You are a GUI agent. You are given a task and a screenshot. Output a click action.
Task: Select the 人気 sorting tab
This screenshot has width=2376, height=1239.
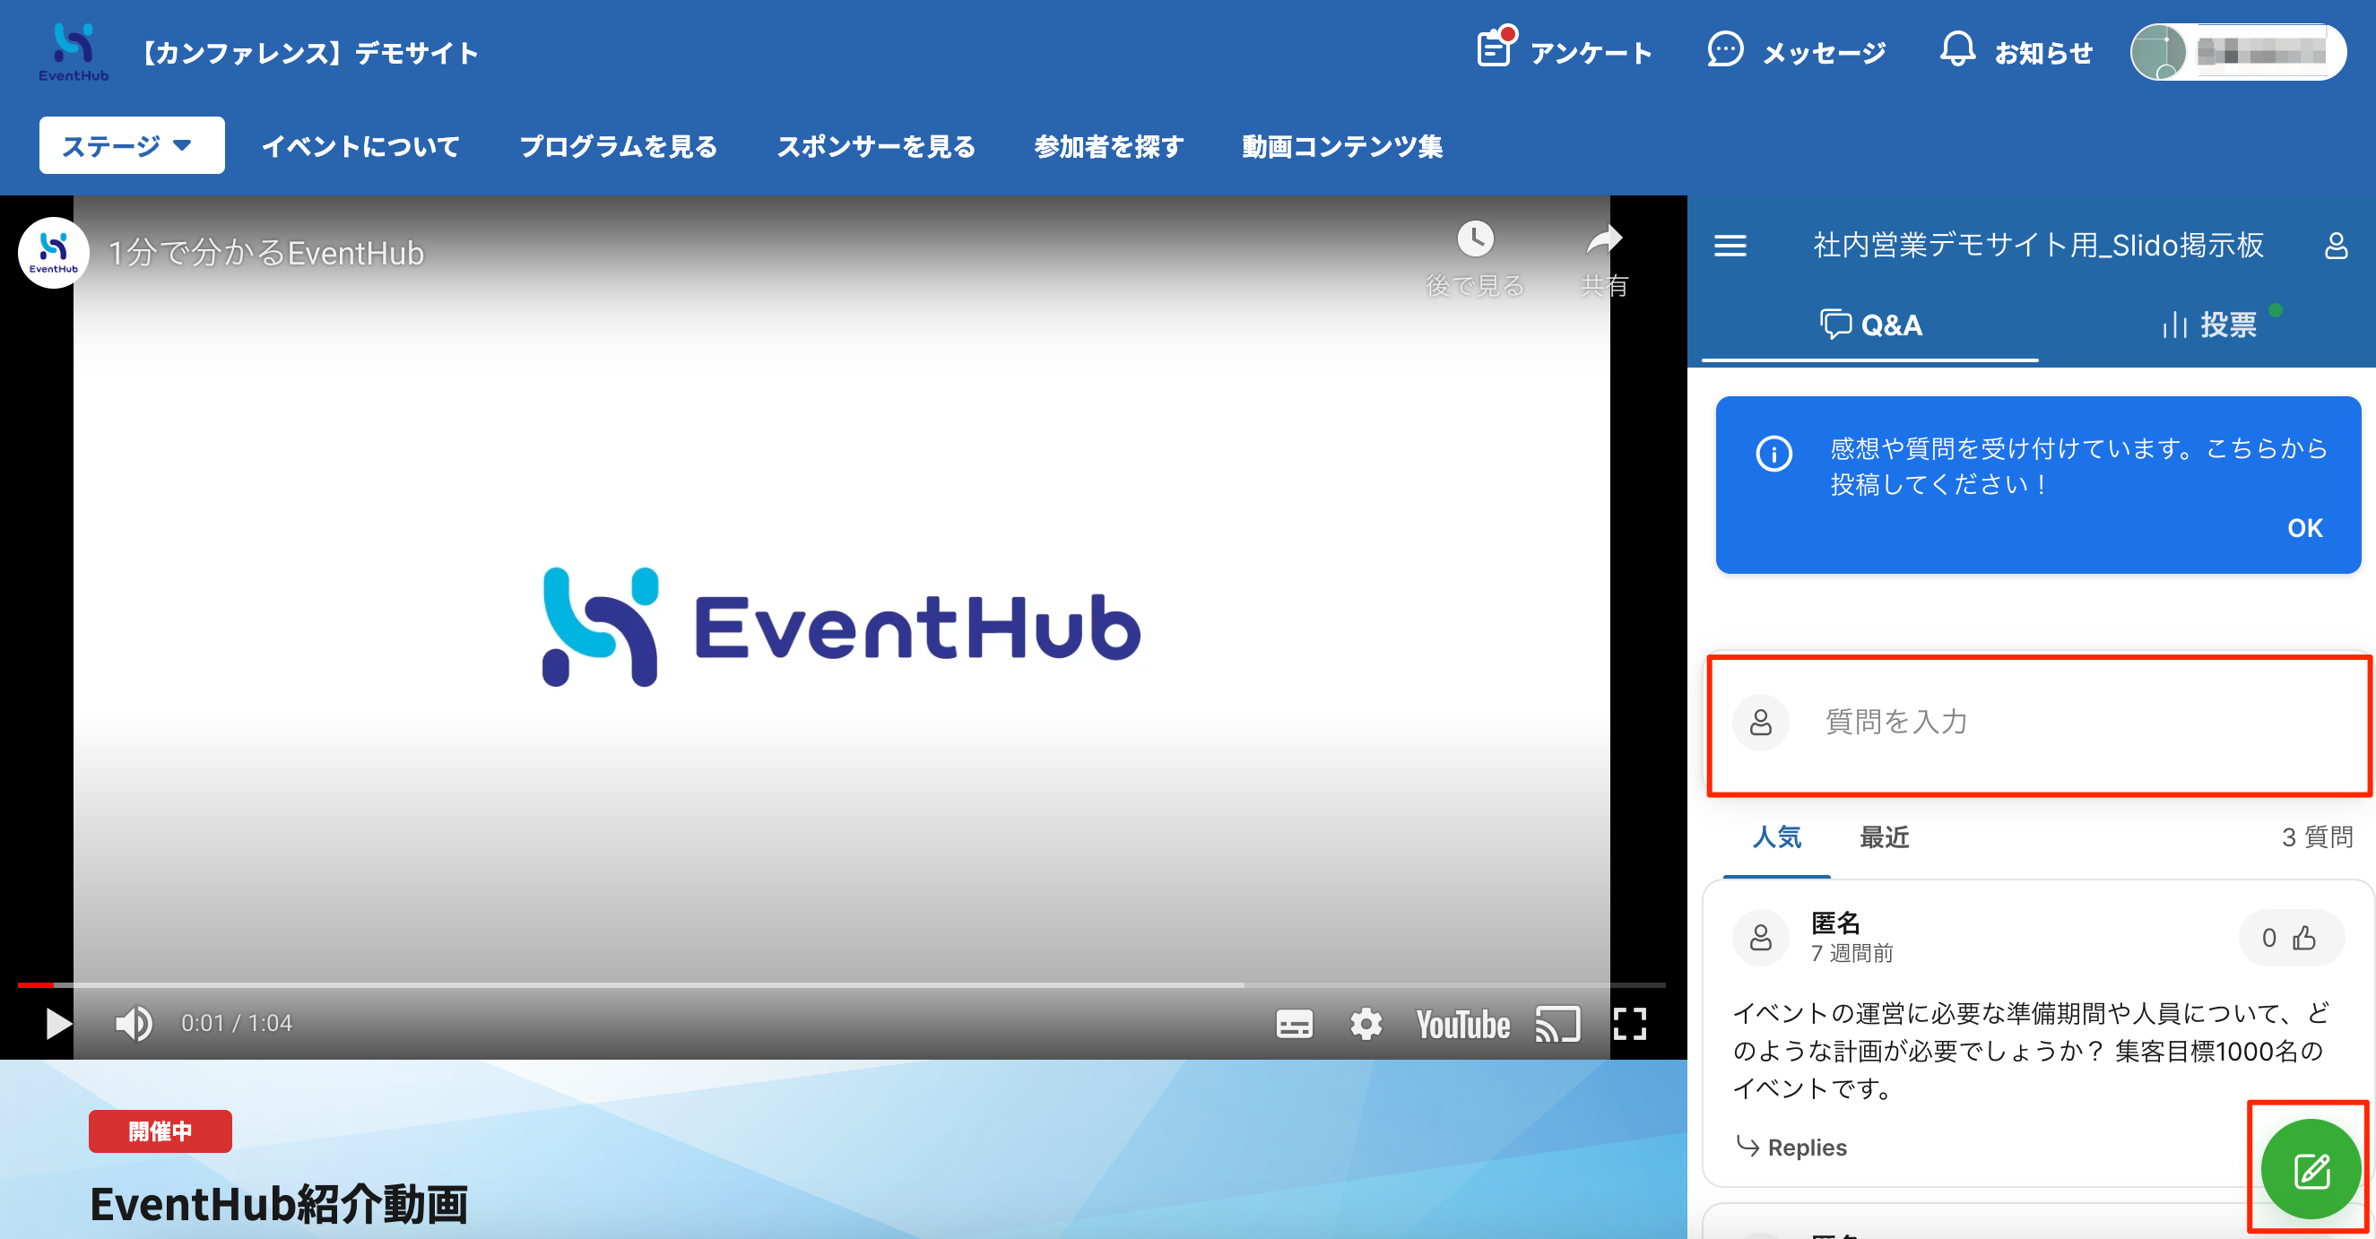[x=1776, y=836]
